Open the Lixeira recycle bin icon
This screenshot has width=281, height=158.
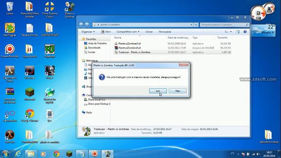tap(10, 8)
